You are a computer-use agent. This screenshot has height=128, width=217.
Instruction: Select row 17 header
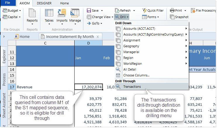(12, 87)
